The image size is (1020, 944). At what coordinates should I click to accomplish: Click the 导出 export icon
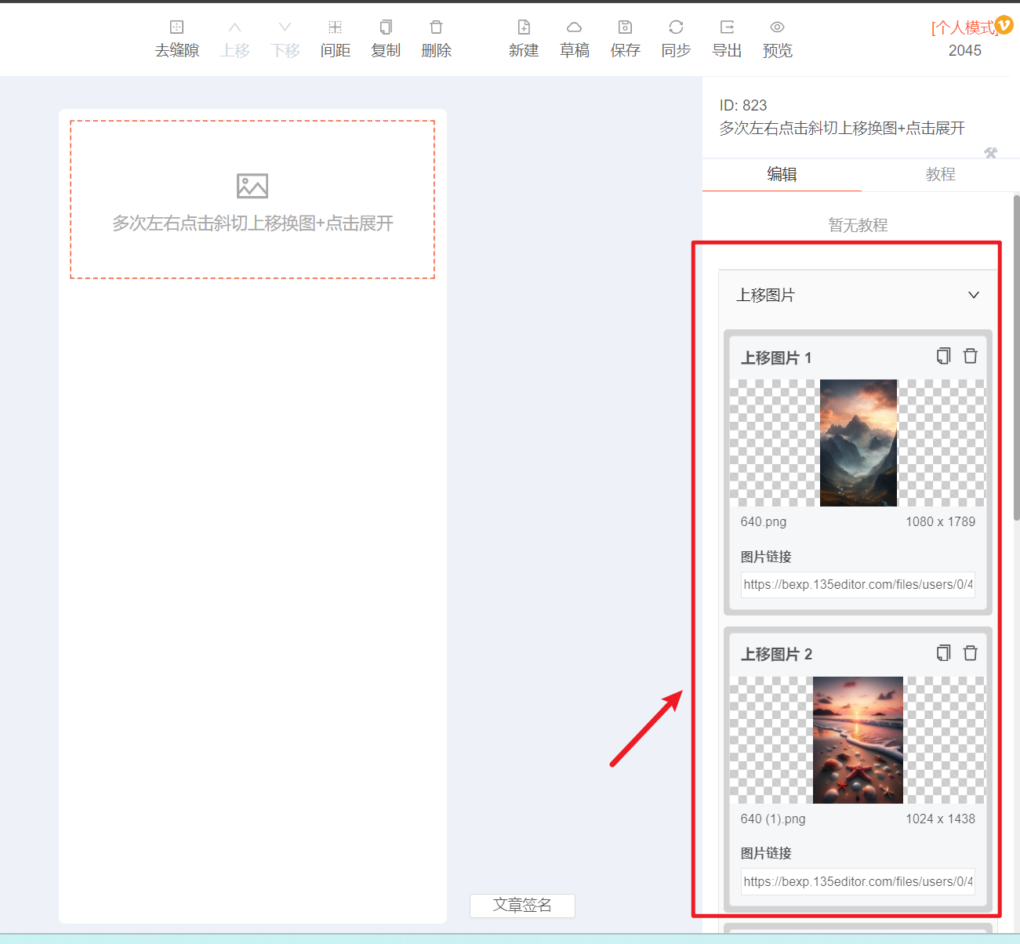(x=727, y=27)
